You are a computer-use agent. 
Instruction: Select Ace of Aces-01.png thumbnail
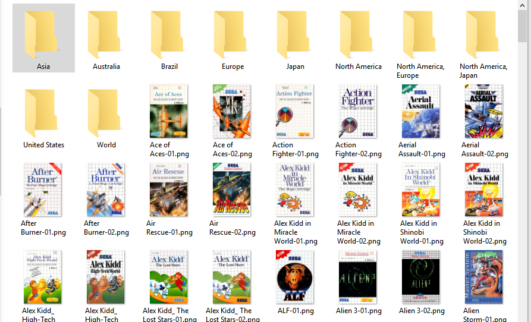point(169,111)
